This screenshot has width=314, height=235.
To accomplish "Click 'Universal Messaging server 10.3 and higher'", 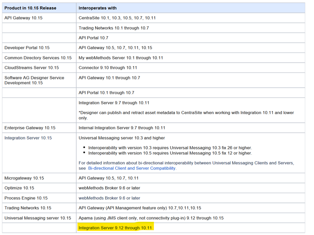I will pos(122,138).
